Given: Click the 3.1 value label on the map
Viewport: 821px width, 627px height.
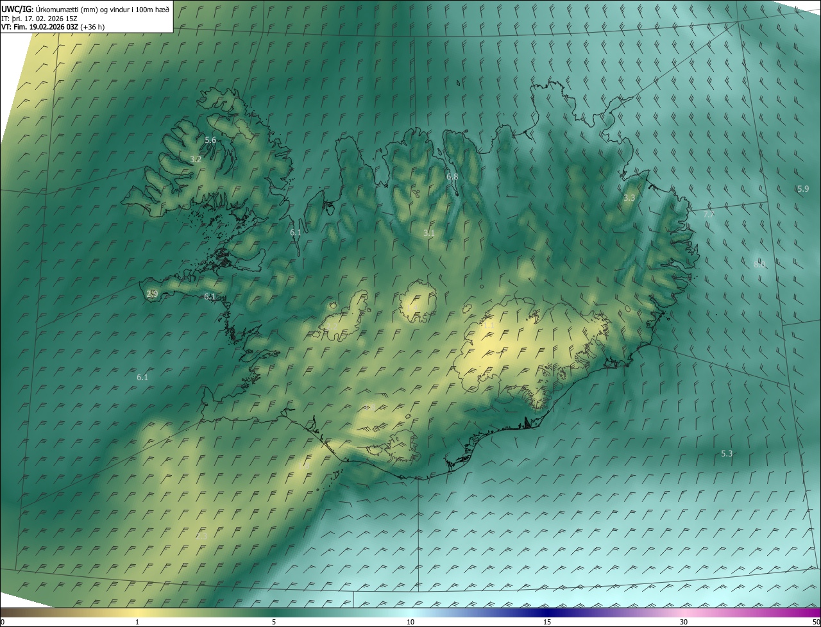Looking at the screenshot, I should [x=429, y=233].
